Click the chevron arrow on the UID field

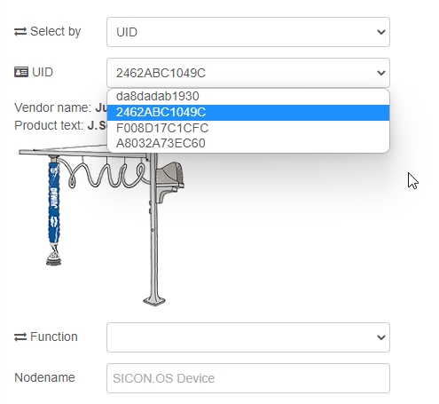click(x=381, y=73)
